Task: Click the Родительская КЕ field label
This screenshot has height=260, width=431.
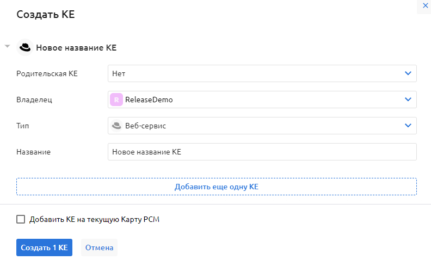Action: [47, 73]
